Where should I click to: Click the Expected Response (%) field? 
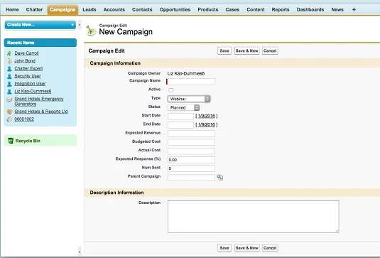[191, 160]
